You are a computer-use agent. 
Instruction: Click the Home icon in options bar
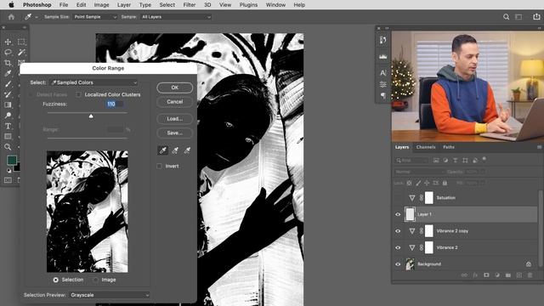tap(11, 17)
